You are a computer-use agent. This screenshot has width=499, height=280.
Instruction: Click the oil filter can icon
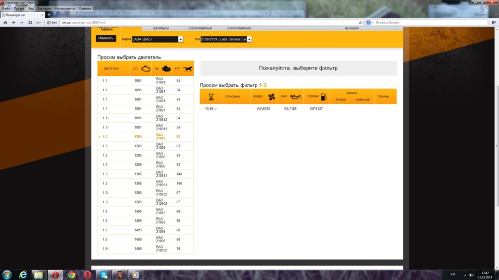click(295, 96)
